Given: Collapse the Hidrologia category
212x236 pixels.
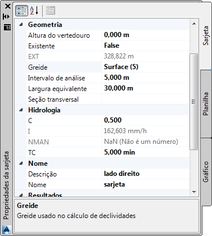Looking at the screenshot, I should pos(21,110).
